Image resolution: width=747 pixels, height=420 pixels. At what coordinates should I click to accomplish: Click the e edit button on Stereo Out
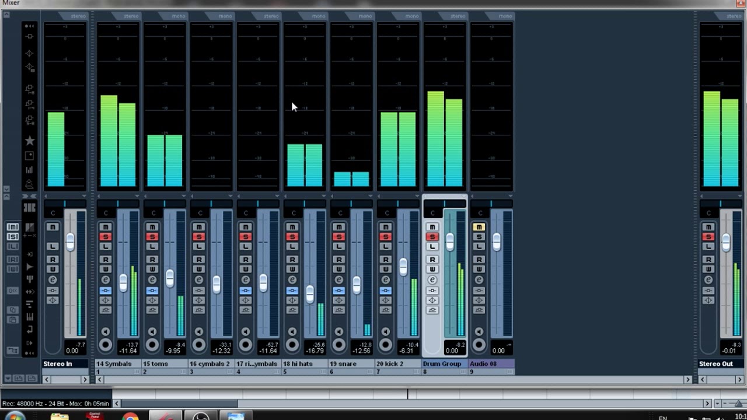coord(708,280)
